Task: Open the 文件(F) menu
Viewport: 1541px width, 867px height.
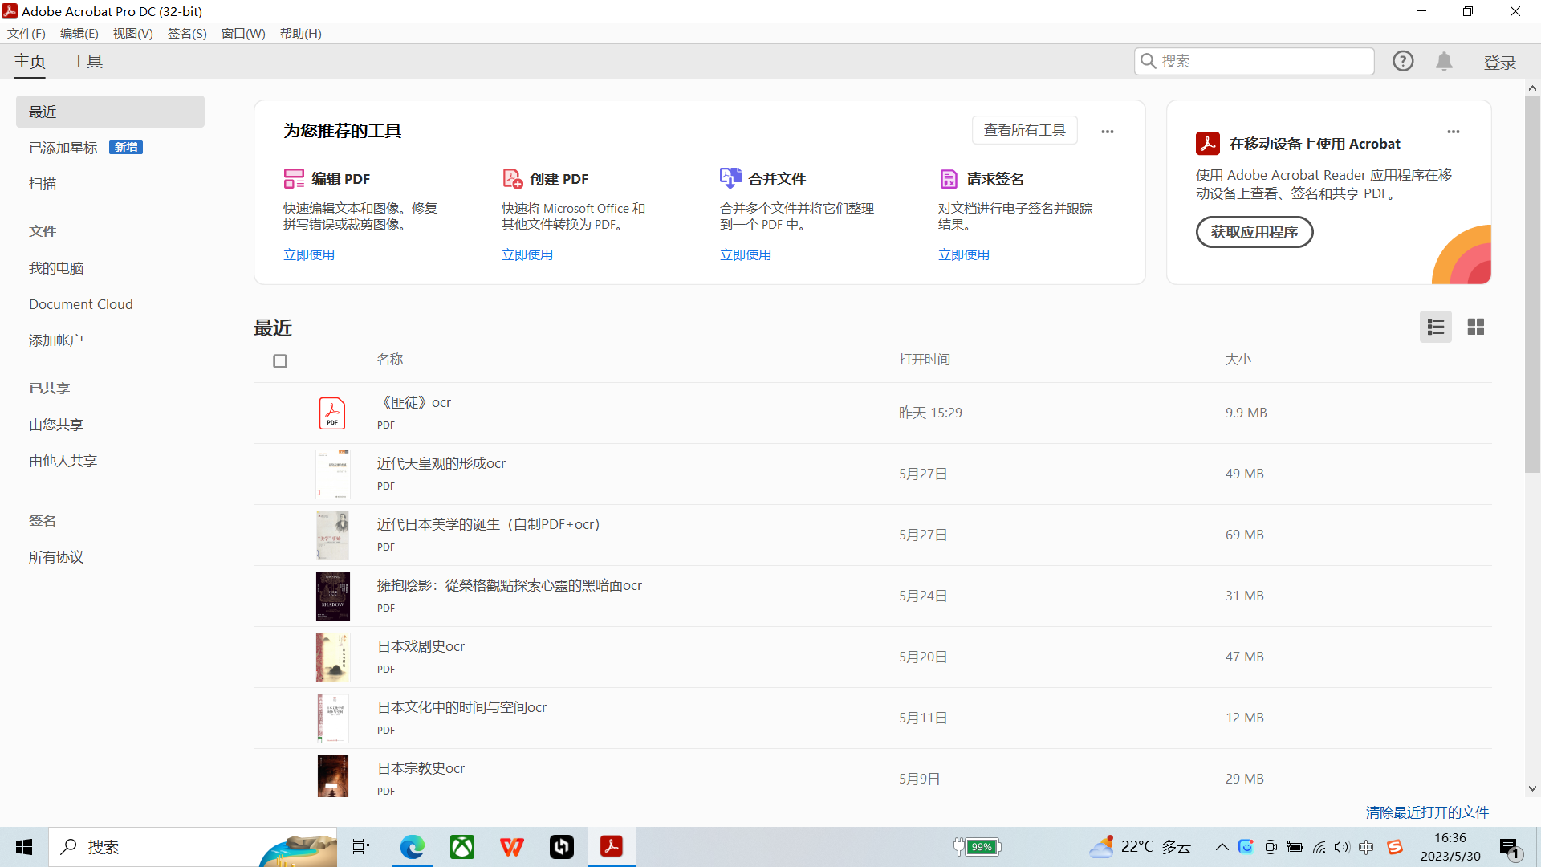Action: [x=26, y=33]
